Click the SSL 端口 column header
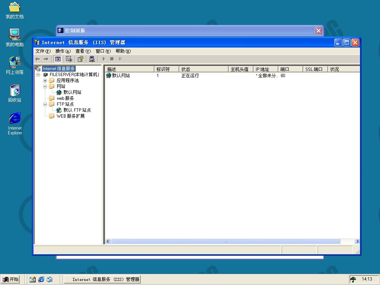Viewport: 380px width, 285px height. click(x=315, y=69)
